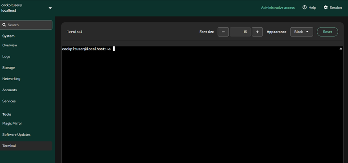Open the Accounts page
348x163 pixels.
(x=9, y=90)
